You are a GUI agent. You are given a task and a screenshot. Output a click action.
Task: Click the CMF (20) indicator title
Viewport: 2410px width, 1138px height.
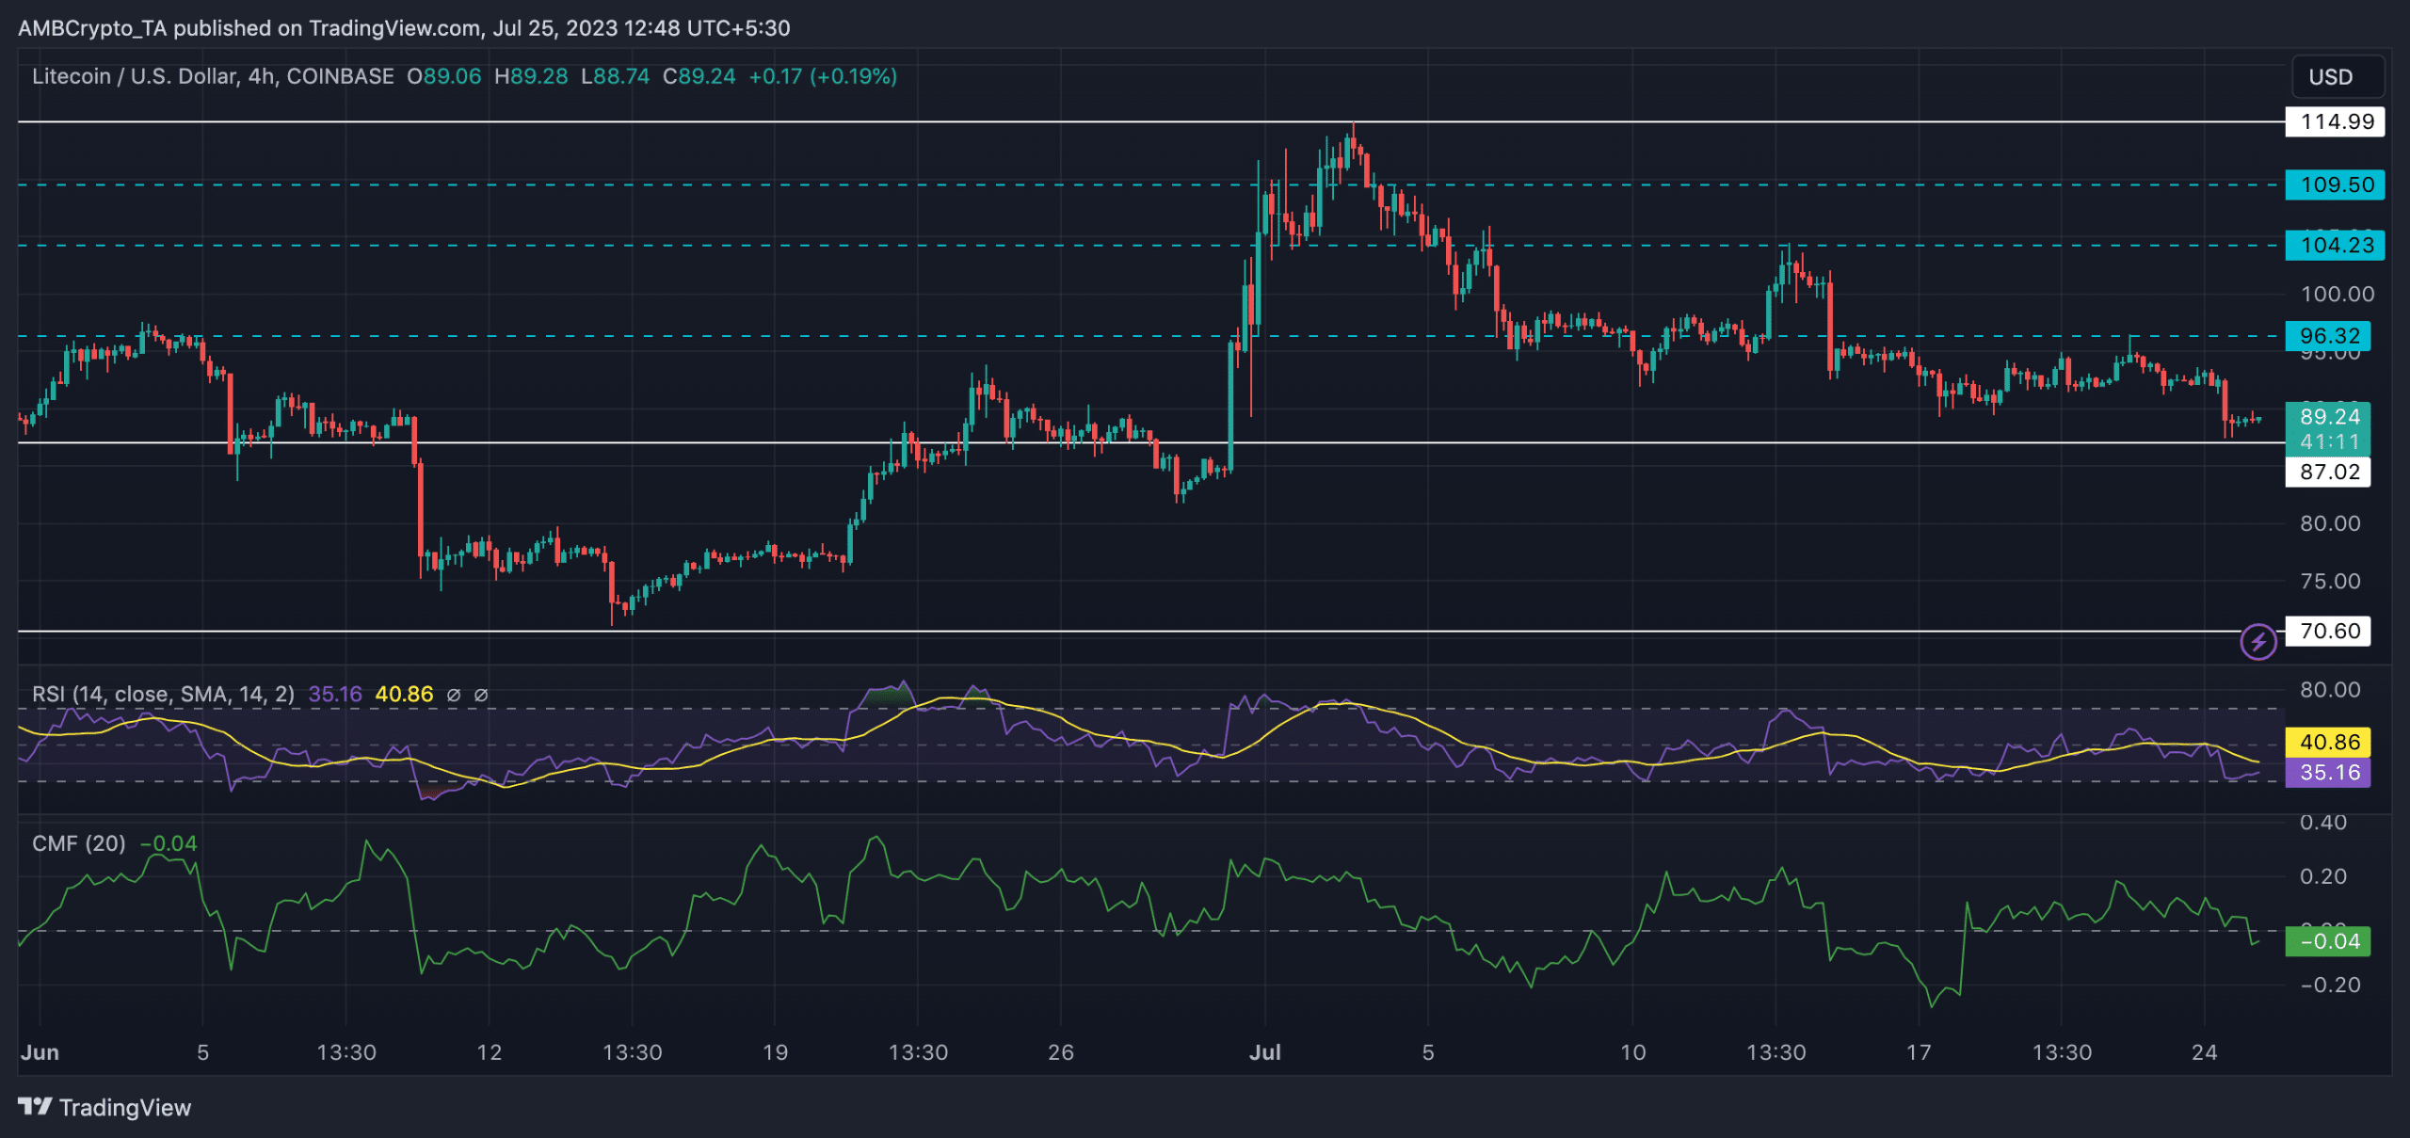[x=78, y=843]
